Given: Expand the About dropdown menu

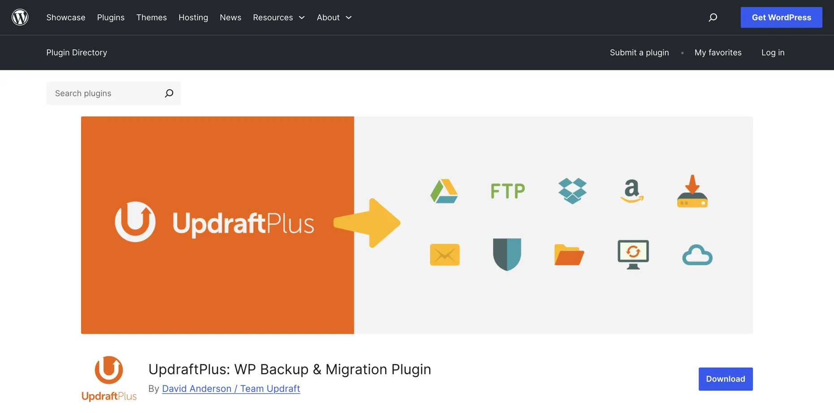Looking at the screenshot, I should tap(334, 17).
